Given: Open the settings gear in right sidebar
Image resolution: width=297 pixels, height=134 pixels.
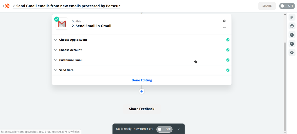Looking at the screenshot, I should [292, 53].
